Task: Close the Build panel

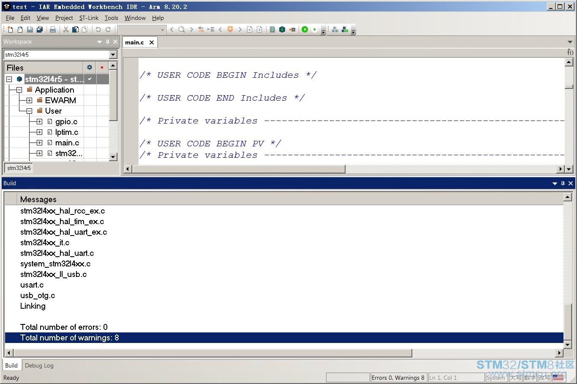Action: click(571, 183)
